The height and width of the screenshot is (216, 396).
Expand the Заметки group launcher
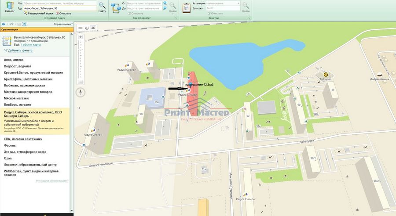point(249,18)
